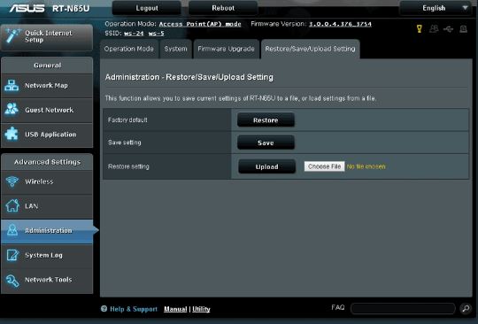Restore factory default settings
Viewport: 478px width, 324px height.
(266, 120)
